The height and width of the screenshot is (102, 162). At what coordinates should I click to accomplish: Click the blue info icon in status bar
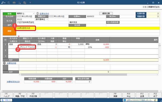tap(125, 100)
